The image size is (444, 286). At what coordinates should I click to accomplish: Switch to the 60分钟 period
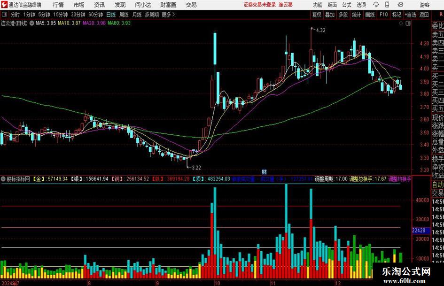[95, 15]
